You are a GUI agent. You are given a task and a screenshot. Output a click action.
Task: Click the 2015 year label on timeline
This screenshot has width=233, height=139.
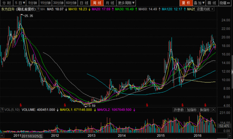click(x=161, y=135)
